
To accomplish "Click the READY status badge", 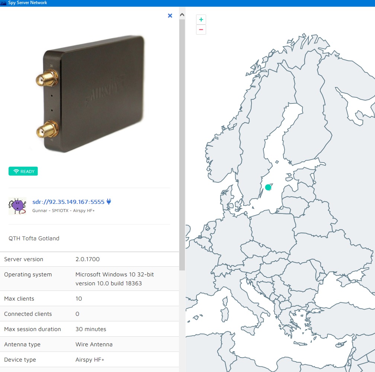I will (23, 171).
